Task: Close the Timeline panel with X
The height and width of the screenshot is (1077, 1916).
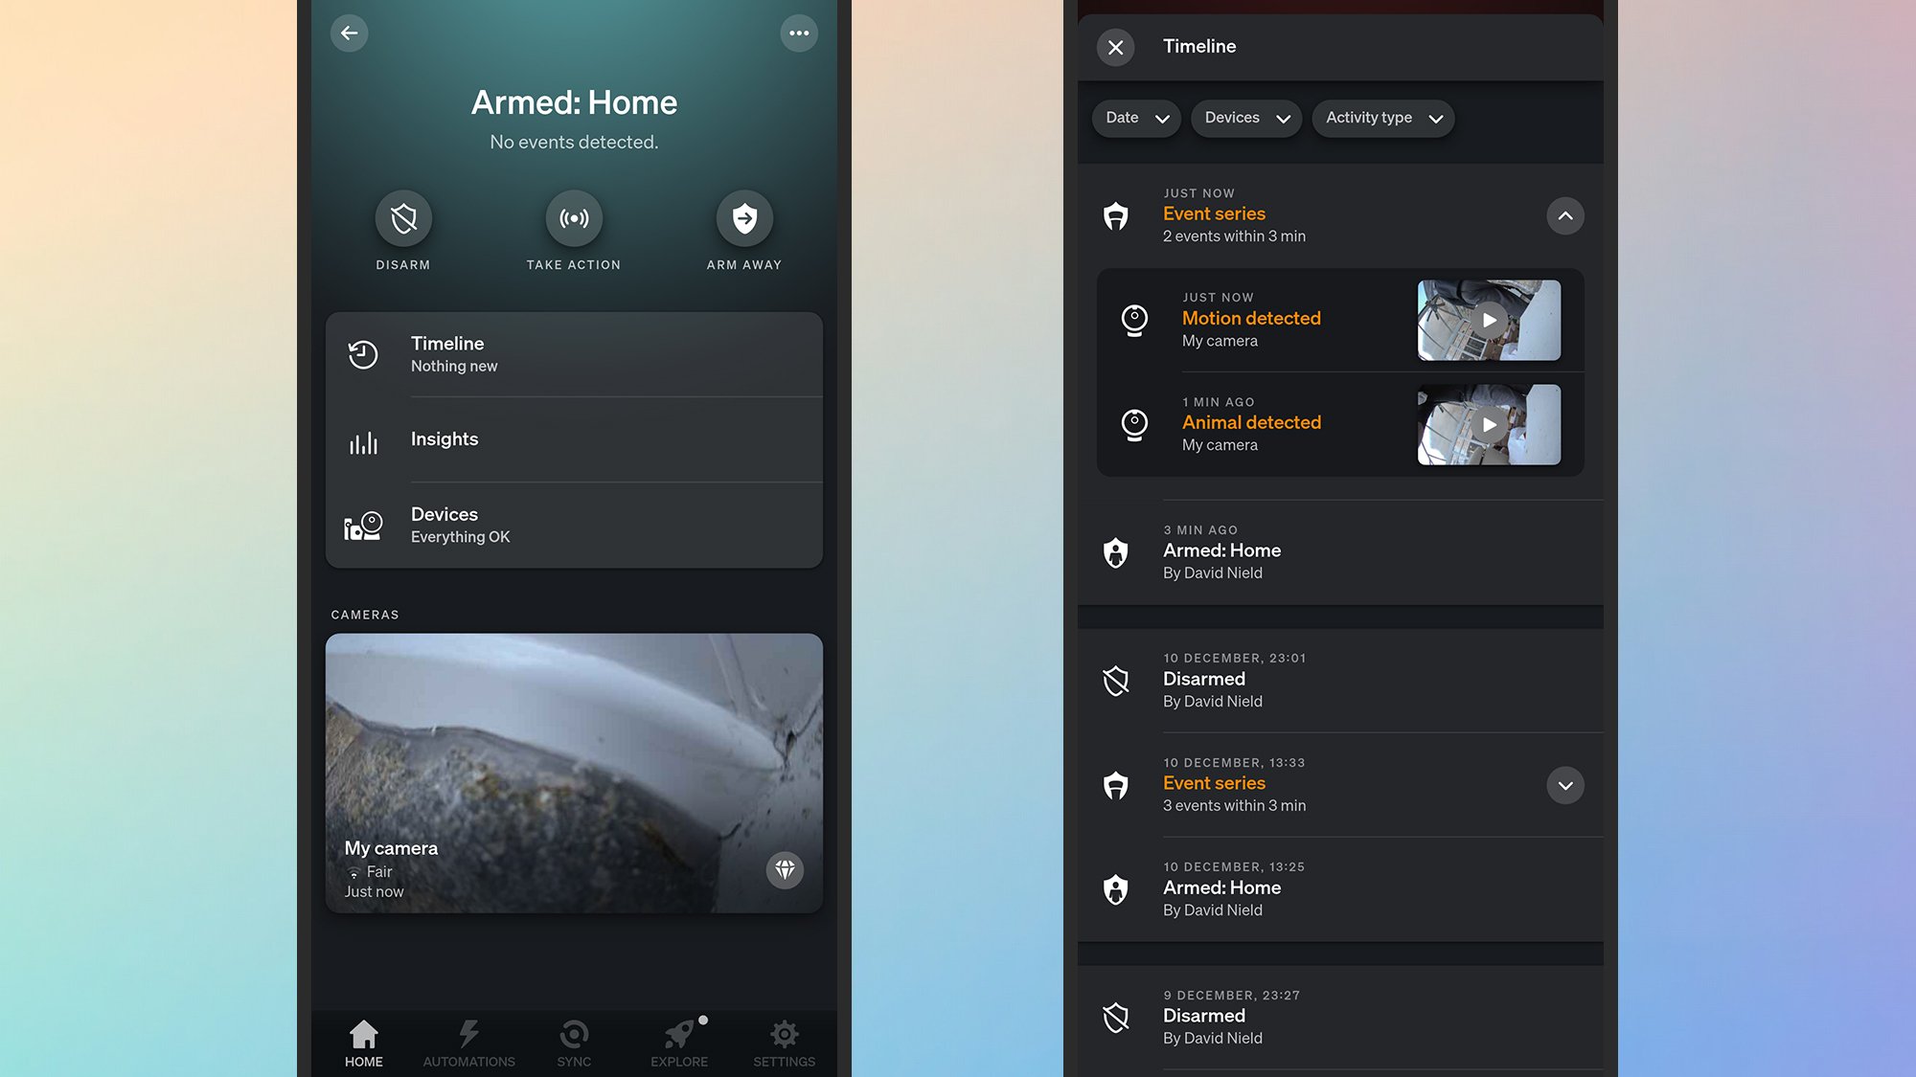Action: pos(1115,47)
